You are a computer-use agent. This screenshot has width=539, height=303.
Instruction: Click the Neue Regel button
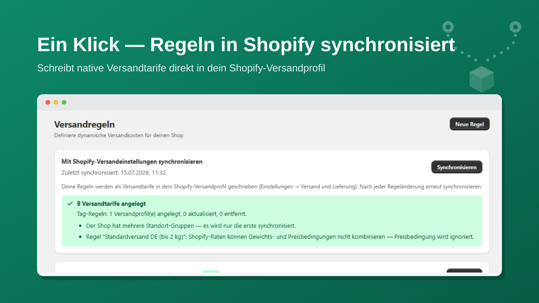tap(470, 124)
